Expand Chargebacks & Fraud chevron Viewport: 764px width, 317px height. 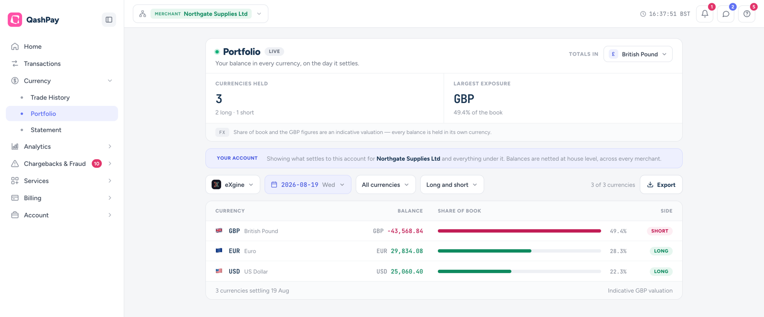tap(110, 164)
